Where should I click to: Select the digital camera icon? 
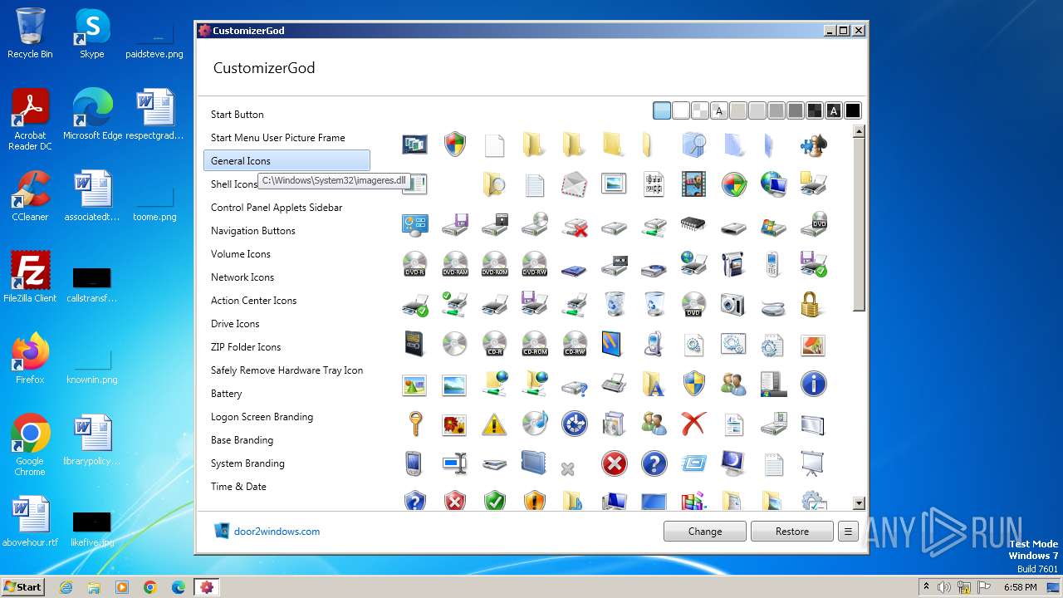(x=733, y=304)
